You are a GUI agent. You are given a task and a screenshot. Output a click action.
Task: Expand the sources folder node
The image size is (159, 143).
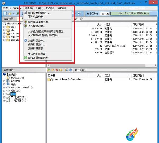click(4, 33)
